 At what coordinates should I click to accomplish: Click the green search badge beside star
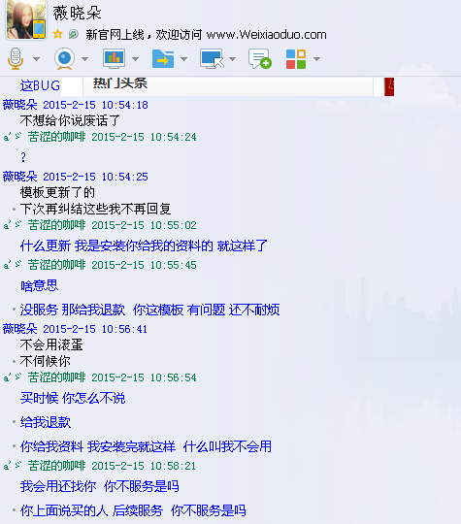point(73,34)
